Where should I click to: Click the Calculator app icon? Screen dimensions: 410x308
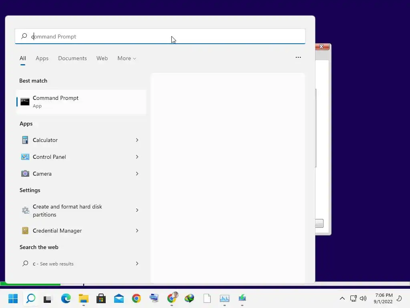tap(25, 140)
